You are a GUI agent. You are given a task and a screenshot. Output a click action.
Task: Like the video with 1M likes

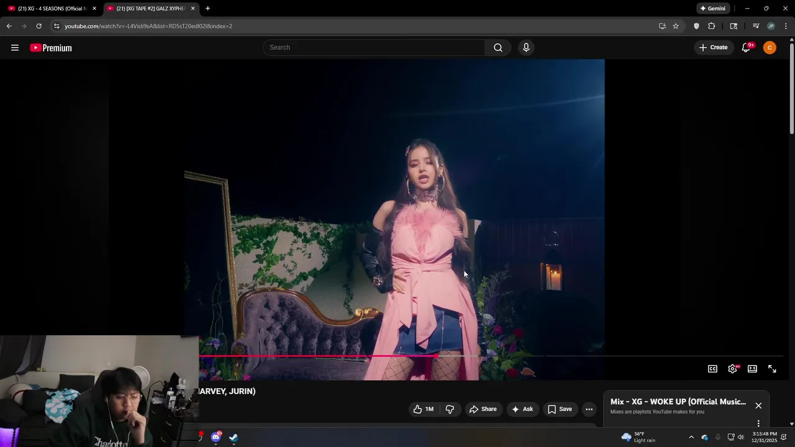click(x=424, y=409)
